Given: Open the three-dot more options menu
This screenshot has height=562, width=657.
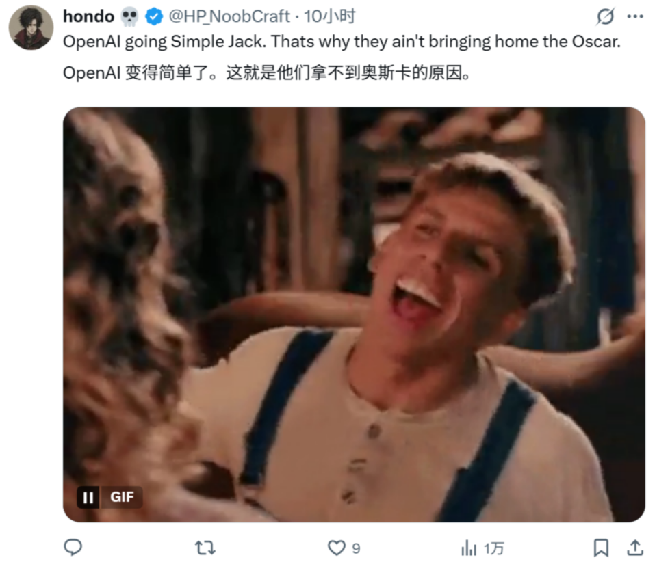Looking at the screenshot, I should click(635, 16).
